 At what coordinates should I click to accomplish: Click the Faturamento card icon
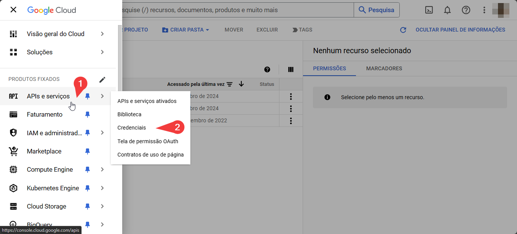13,114
